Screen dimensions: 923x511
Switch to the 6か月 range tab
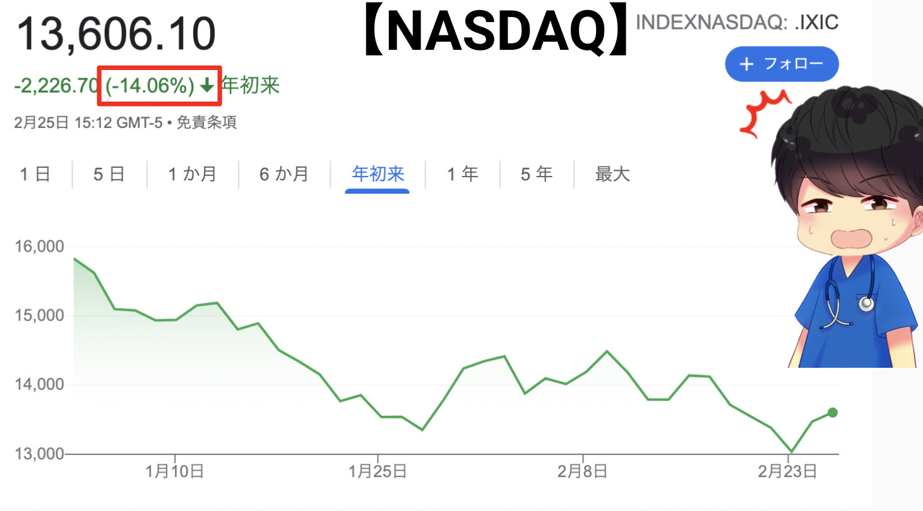284,174
